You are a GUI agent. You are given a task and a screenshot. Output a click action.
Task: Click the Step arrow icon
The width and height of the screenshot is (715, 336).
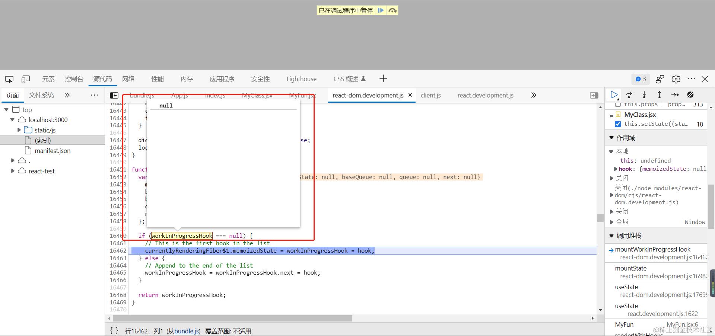[675, 95]
